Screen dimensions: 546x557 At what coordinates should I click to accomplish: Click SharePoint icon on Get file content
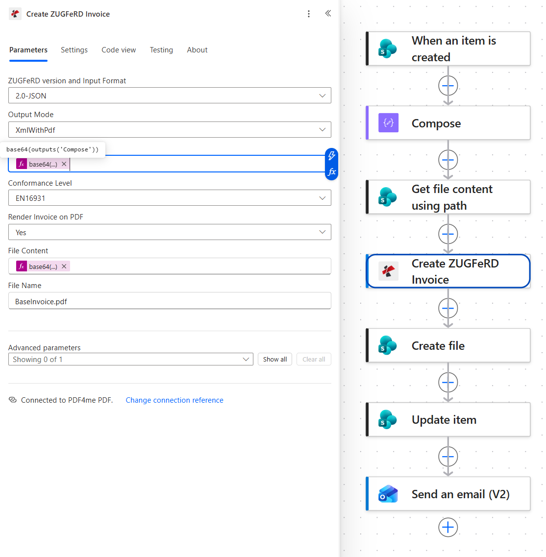click(x=388, y=197)
